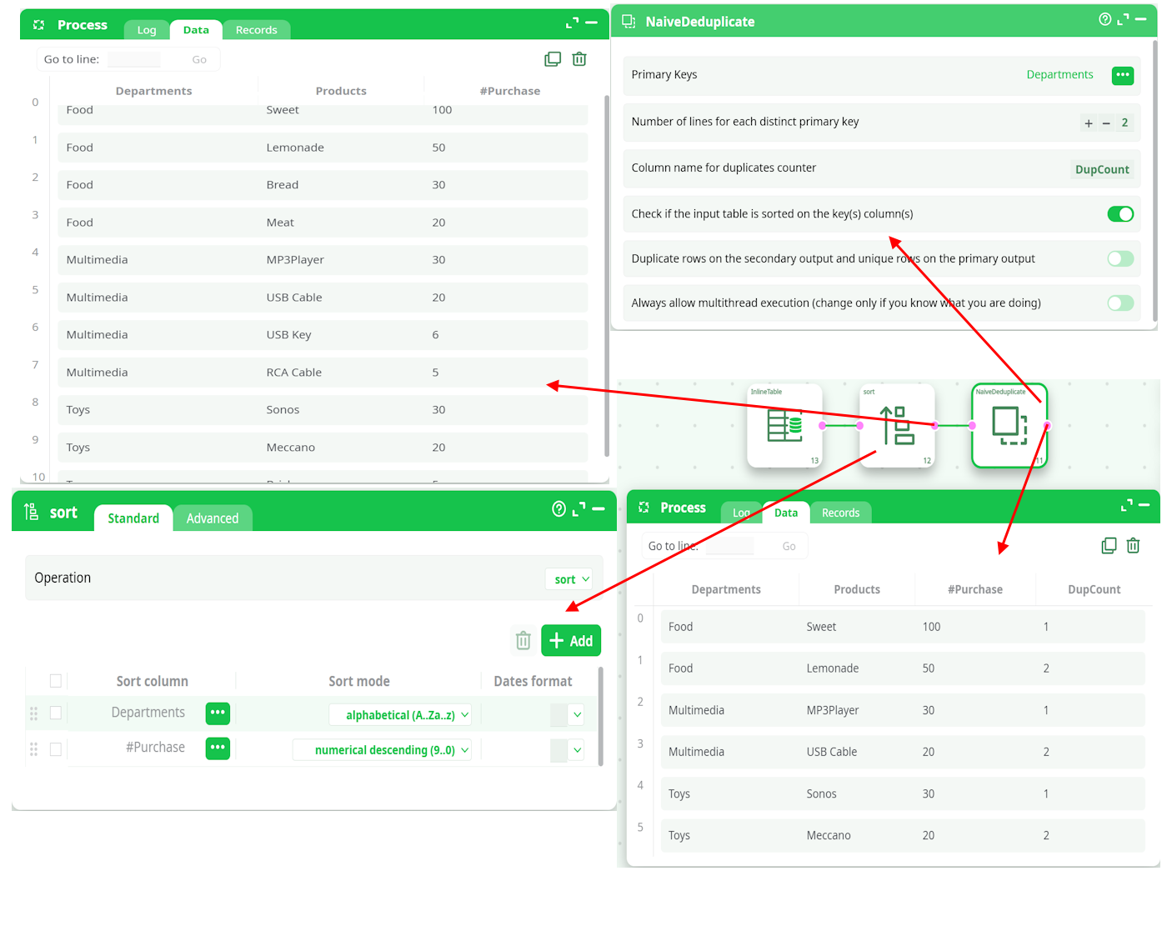Expand the alphabetical (A..Za..z) sort mode dropdown
This screenshot has width=1167, height=926.
coord(400,715)
